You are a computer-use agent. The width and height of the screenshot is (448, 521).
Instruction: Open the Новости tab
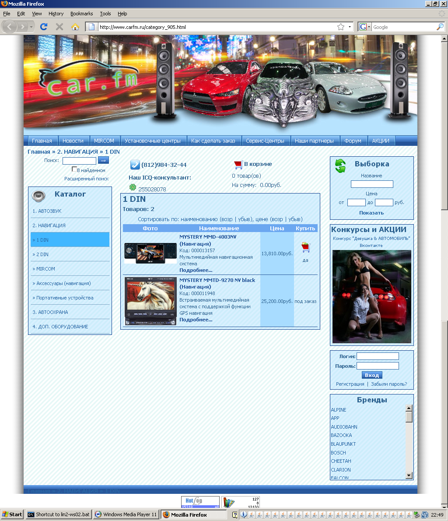[73, 141]
